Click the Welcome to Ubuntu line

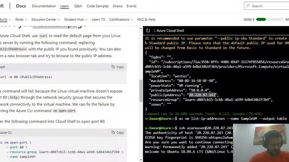click(x=189, y=152)
